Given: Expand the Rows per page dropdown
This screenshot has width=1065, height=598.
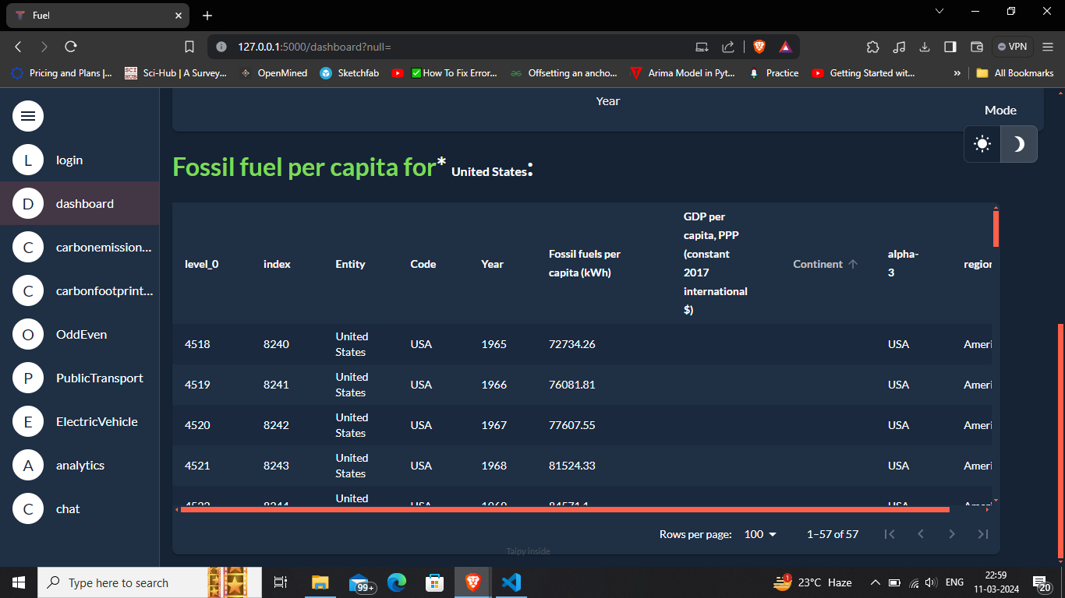Looking at the screenshot, I should [761, 534].
